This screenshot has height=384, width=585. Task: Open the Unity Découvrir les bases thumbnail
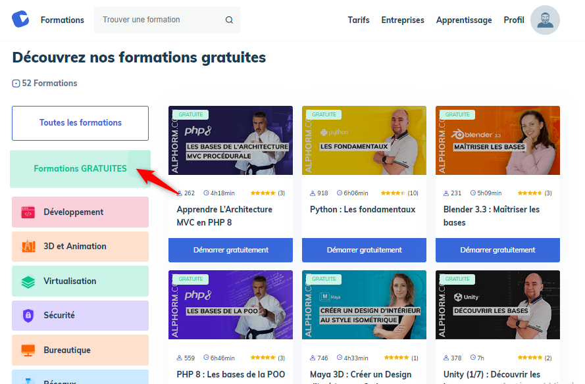coord(497,305)
